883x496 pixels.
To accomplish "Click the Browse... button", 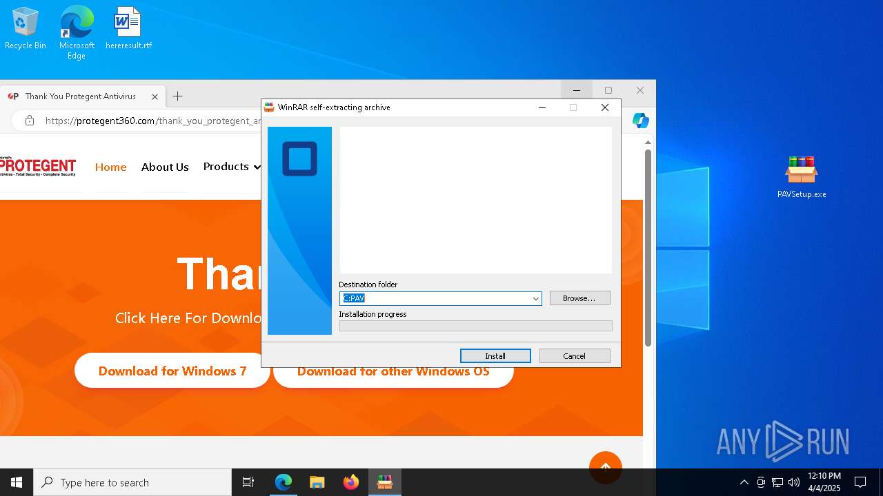I will point(580,298).
